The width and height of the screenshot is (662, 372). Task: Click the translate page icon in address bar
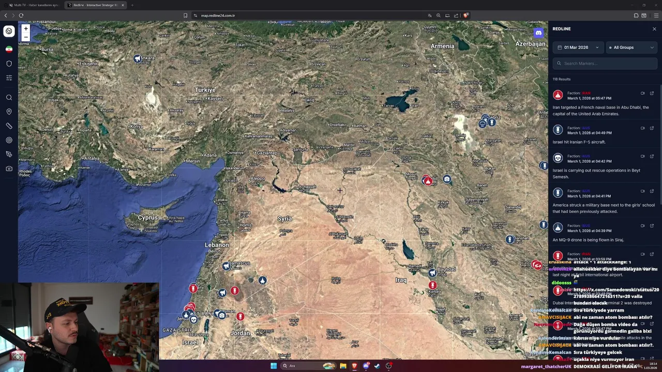pos(429,16)
